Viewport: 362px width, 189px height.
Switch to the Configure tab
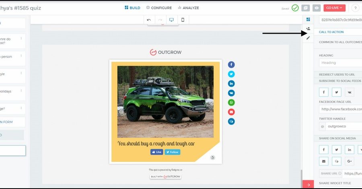coord(159,8)
